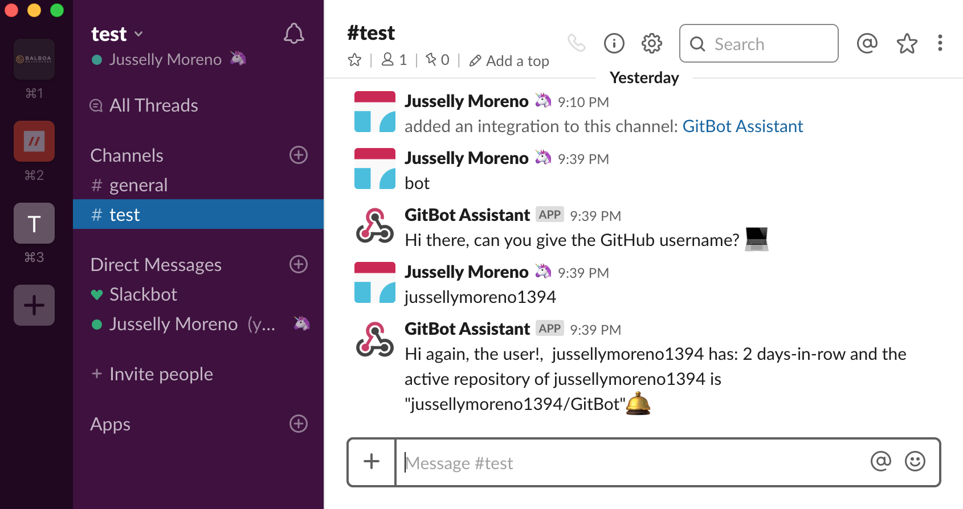
Task: Click the 9:39 PM timestamp on jussellymoreno1394 message
Action: click(x=583, y=273)
